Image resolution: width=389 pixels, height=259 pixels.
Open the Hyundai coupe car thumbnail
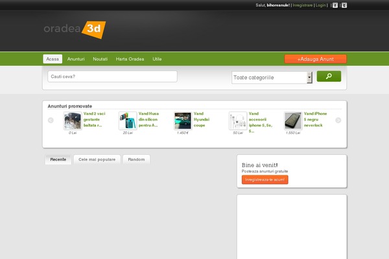pyautogui.click(x=183, y=120)
